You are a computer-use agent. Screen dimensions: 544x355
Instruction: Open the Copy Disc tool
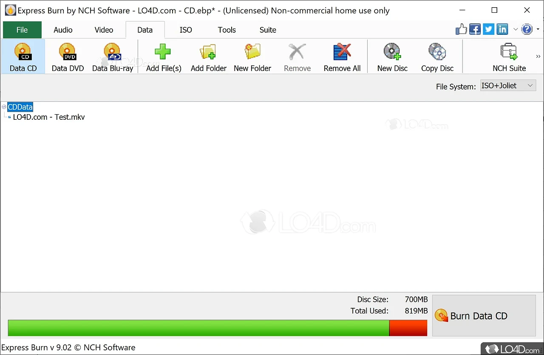437,57
